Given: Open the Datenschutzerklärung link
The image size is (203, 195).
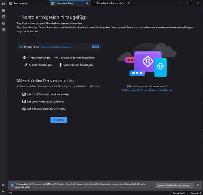Looking at the screenshot, I should pos(160,90).
